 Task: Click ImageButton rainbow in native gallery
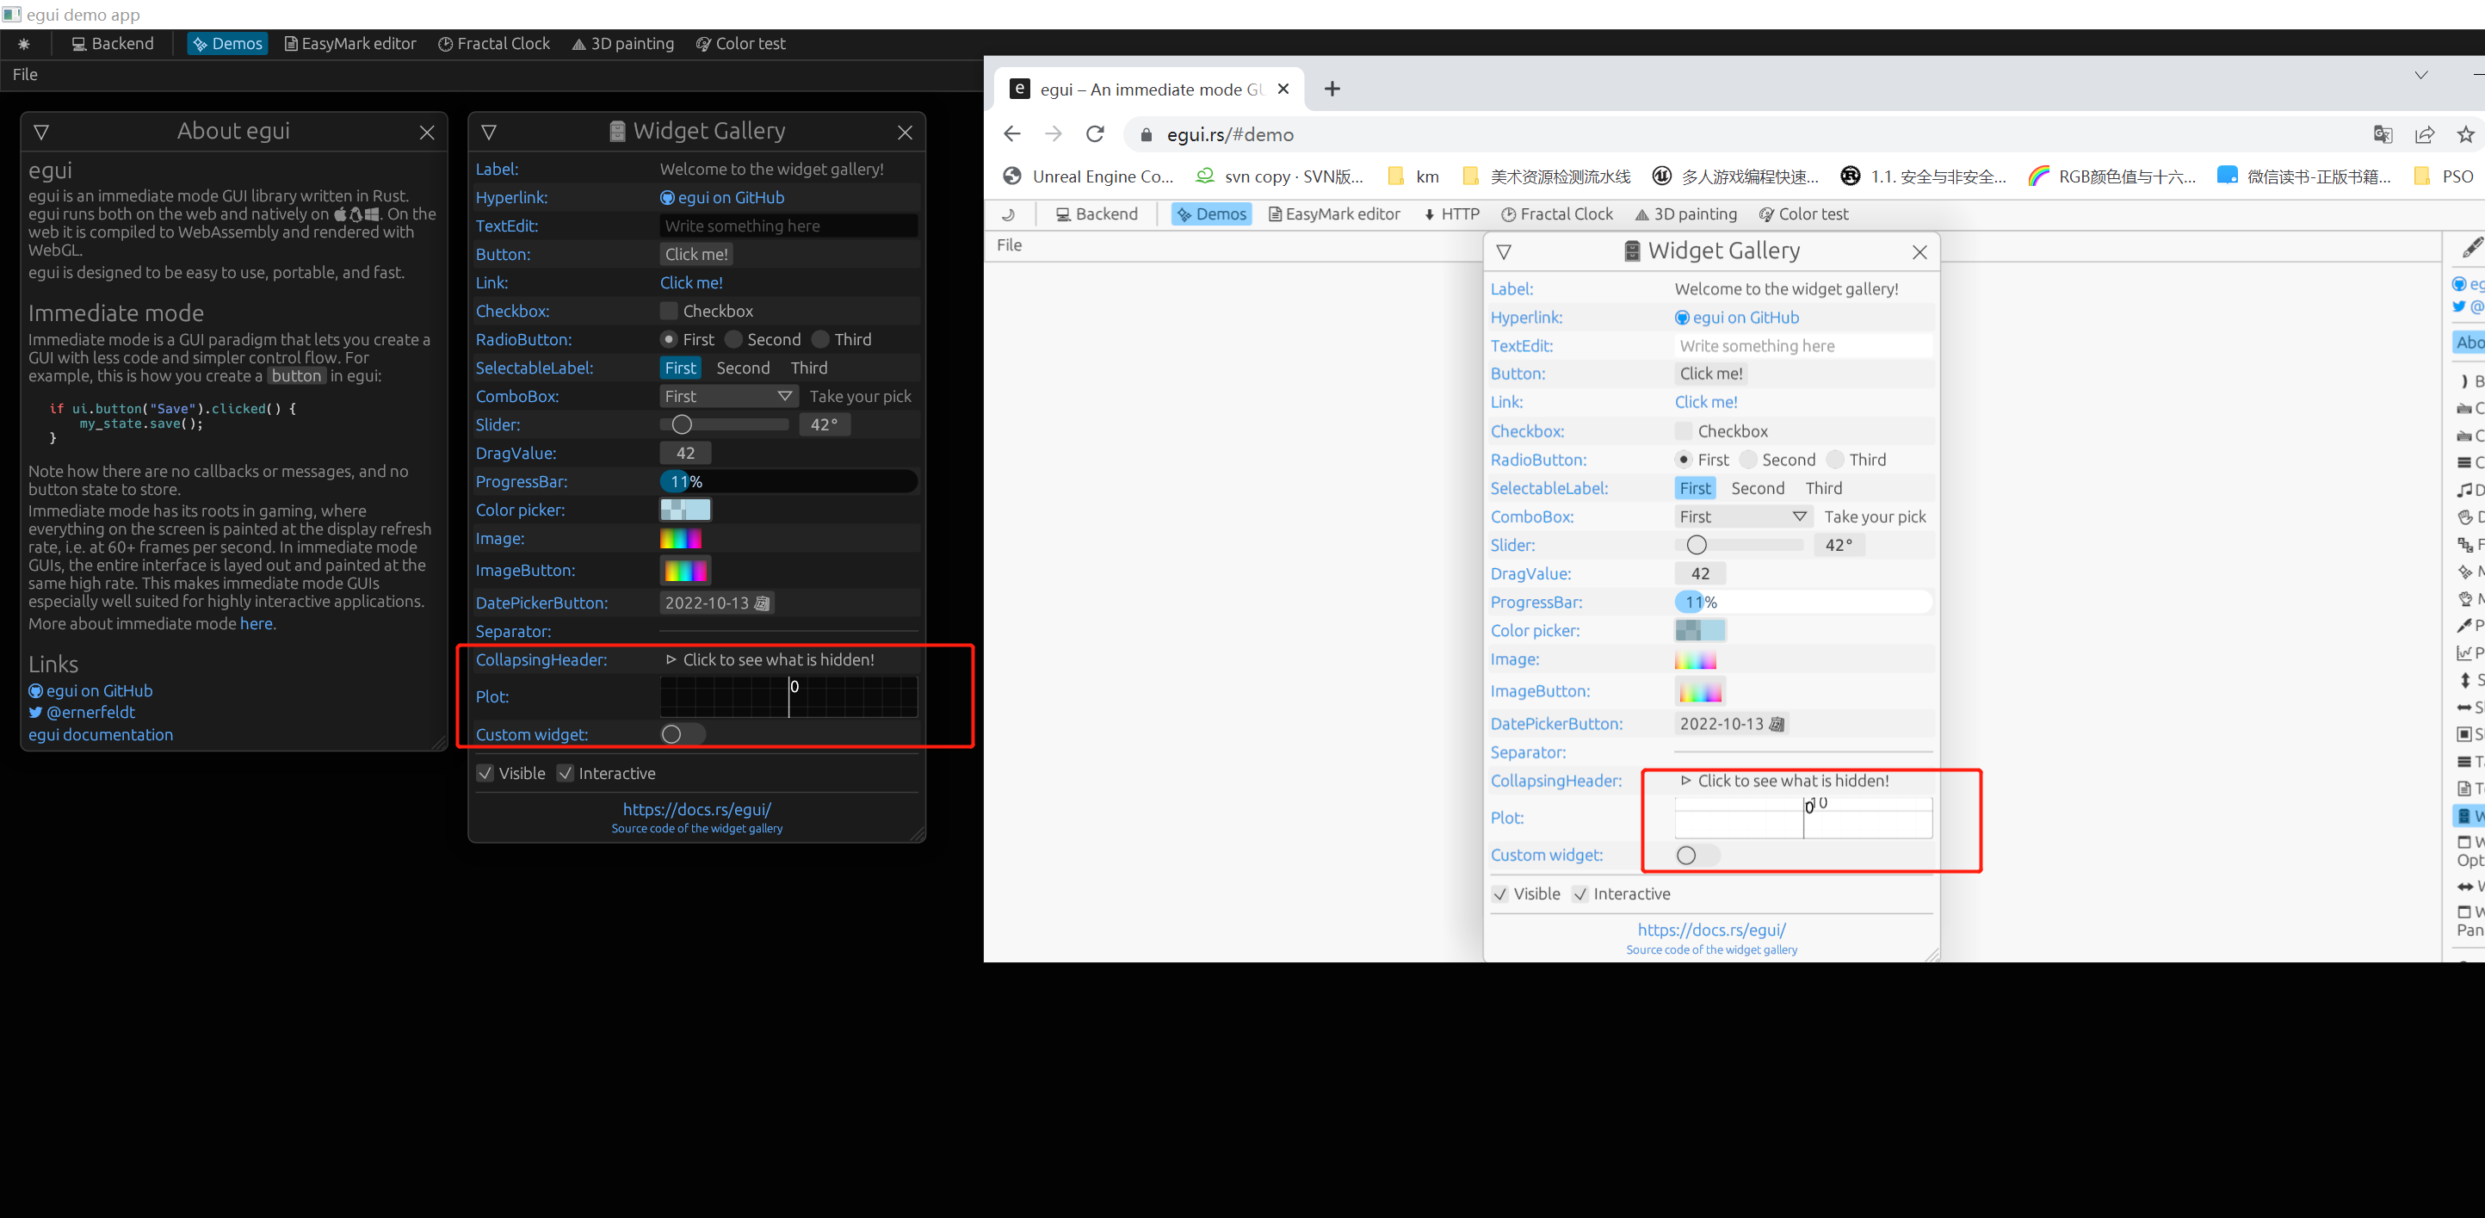tap(686, 571)
